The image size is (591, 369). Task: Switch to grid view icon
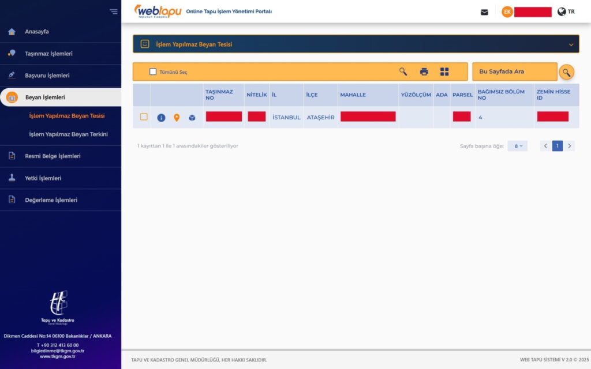click(x=444, y=71)
